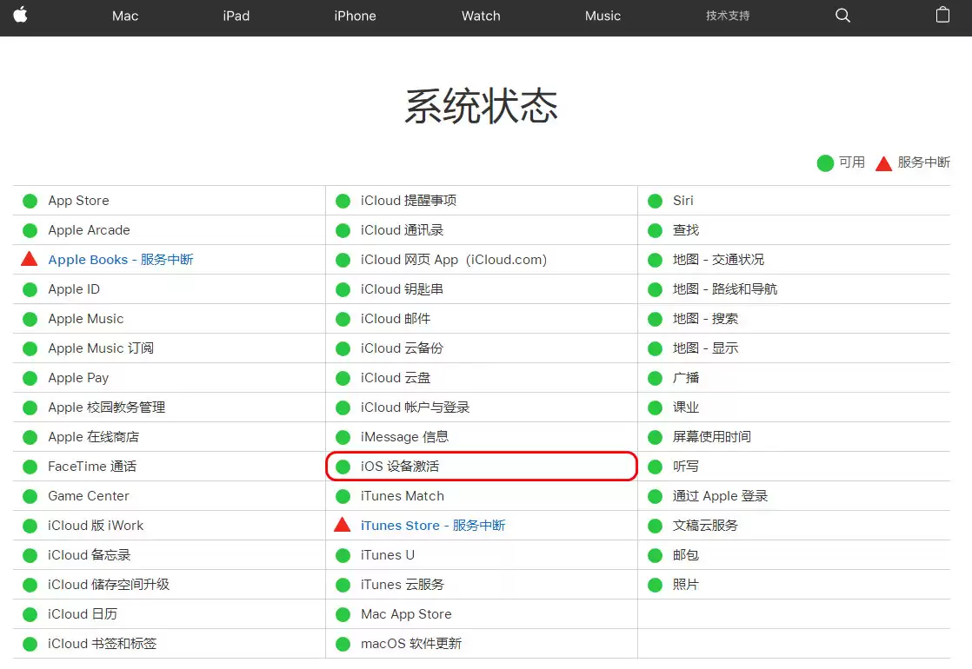Click green dot beside 听写
Screen dimensions: 972x669
click(x=656, y=467)
